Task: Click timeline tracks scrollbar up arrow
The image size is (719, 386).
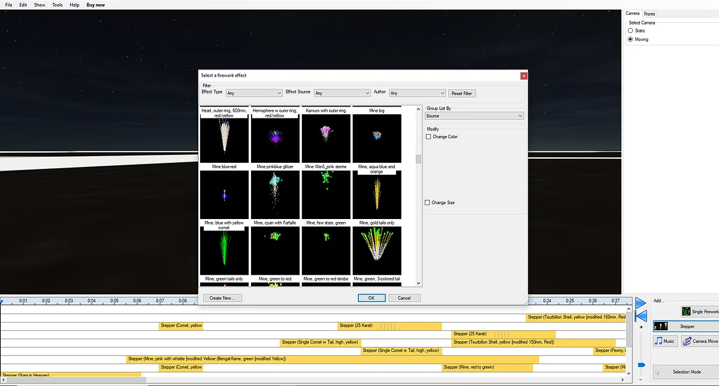Action: 629,308
